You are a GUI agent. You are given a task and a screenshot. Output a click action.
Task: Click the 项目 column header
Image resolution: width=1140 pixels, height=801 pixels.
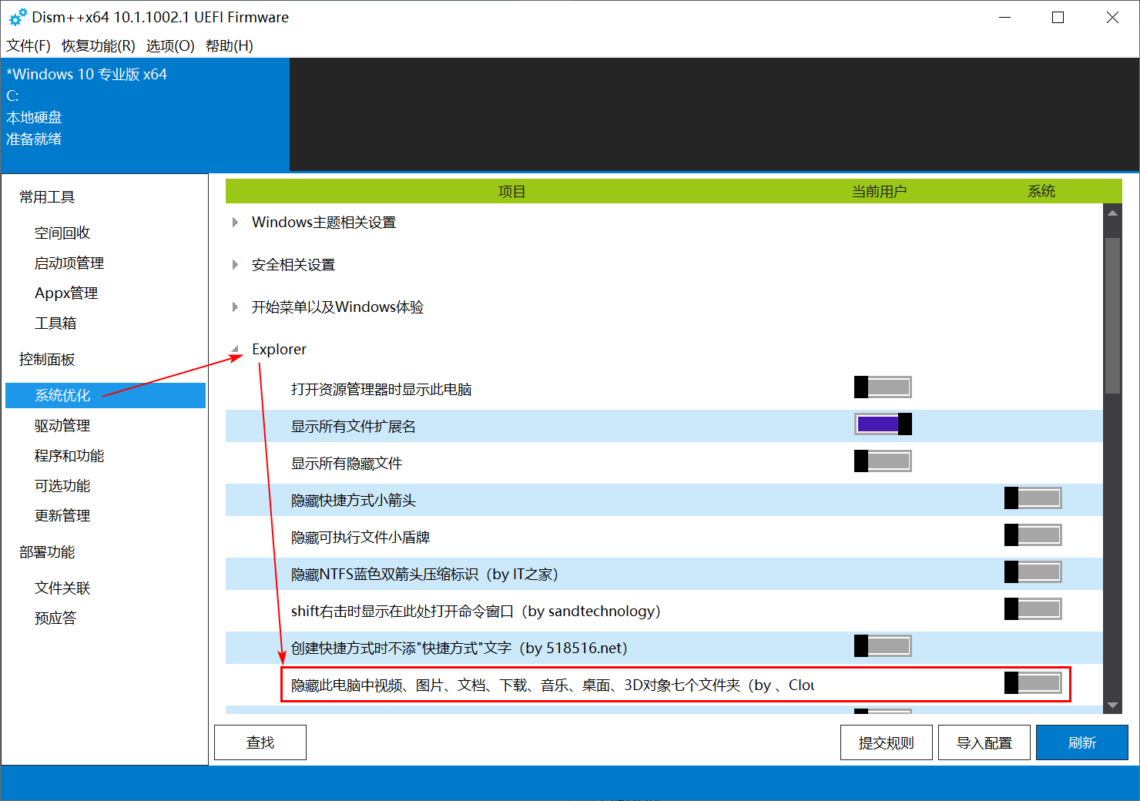click(511, 191)
